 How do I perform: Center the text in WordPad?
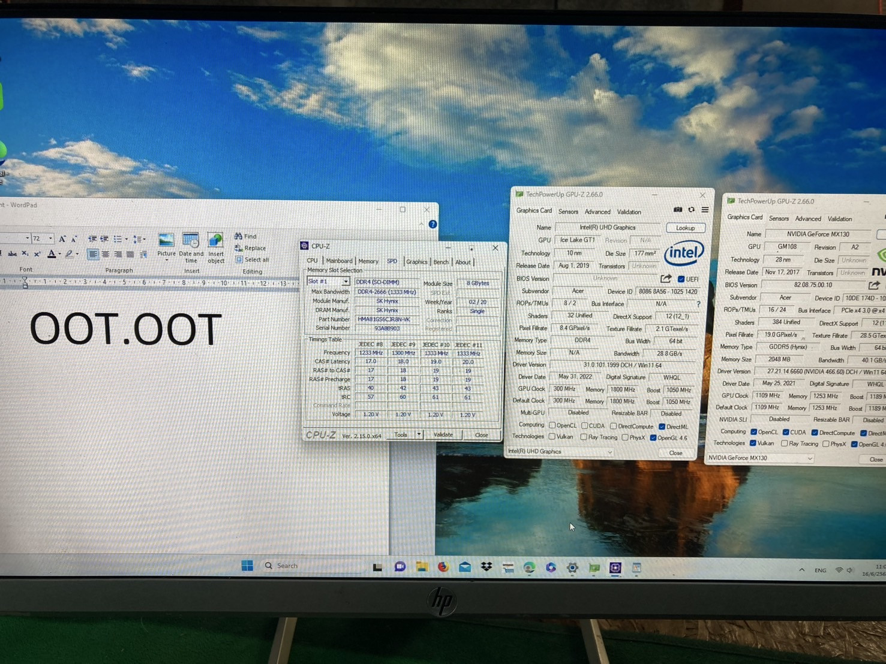pos(106,255)
